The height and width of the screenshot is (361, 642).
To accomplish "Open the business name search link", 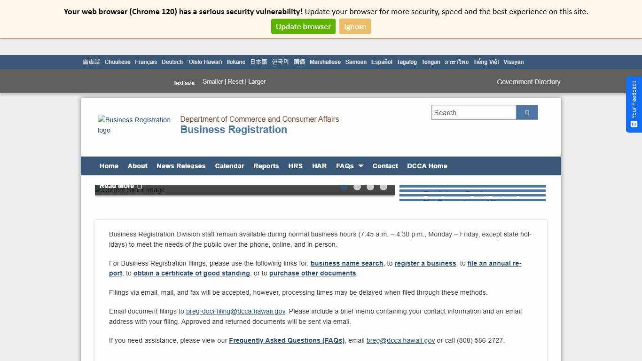I will tap(347, 263).
